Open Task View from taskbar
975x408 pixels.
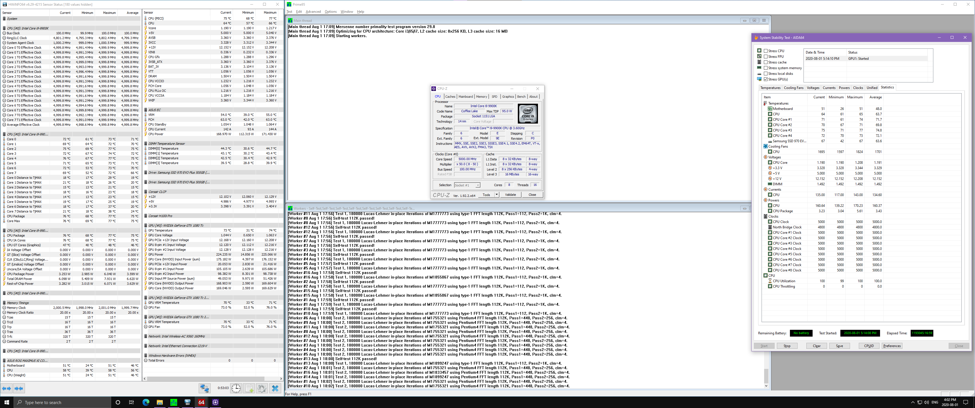click(x=131, y=402)
